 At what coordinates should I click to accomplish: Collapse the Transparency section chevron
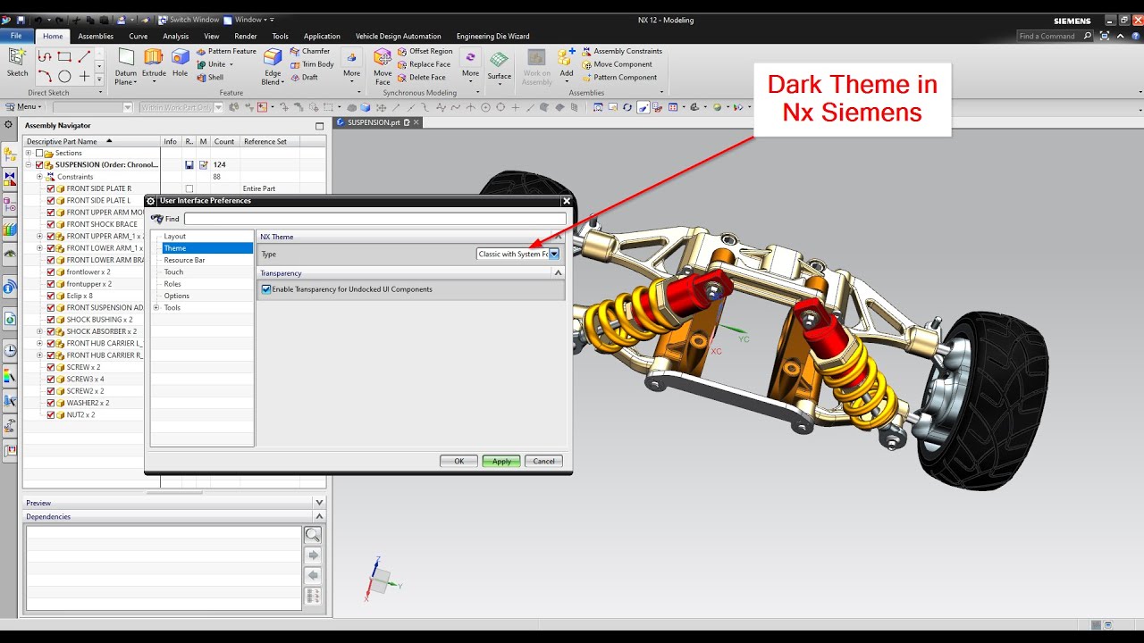558,273
